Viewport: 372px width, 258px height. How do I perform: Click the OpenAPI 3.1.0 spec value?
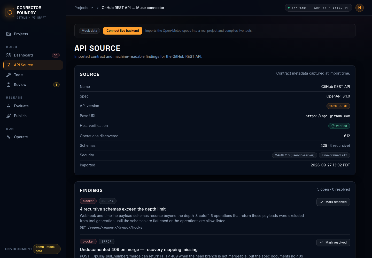[x=338, y=96]
